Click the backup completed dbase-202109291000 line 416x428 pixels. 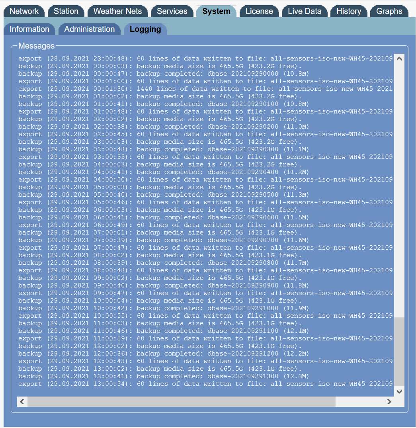pos(164,308)
